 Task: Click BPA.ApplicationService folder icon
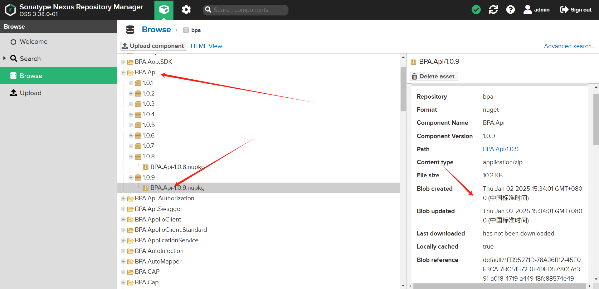tap(130, 241)
